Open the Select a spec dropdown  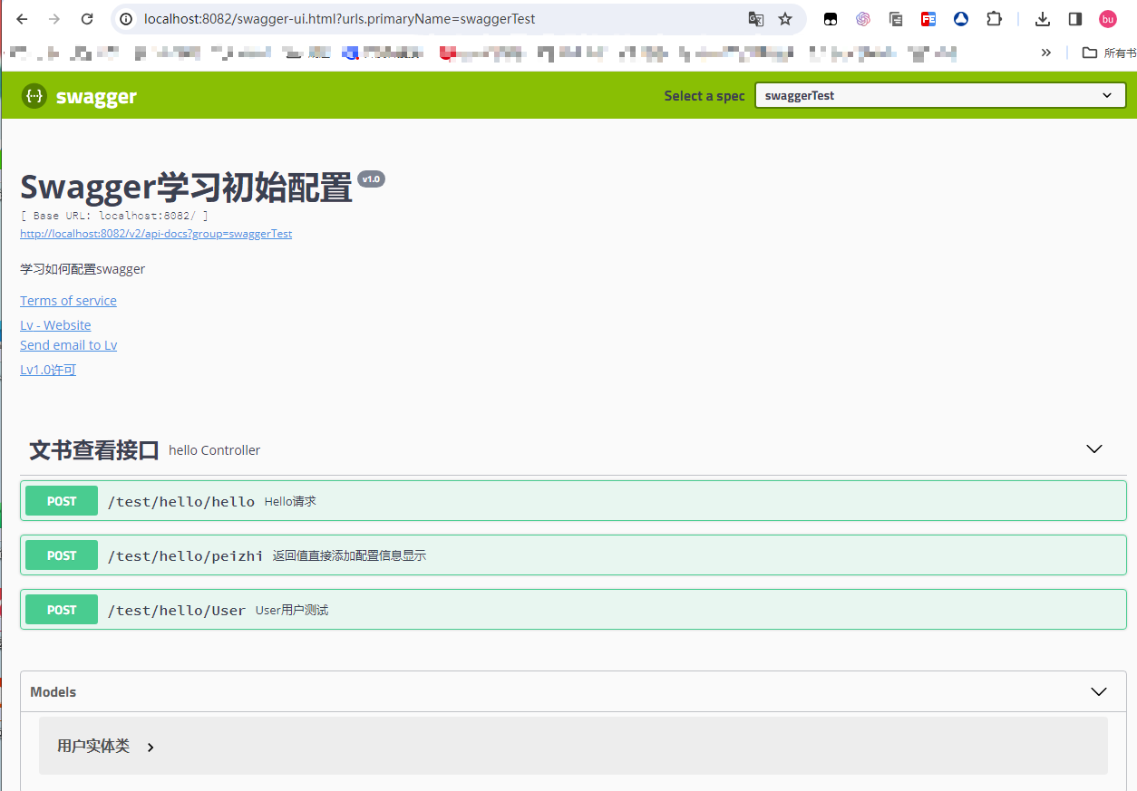click(x=940, y=95)
